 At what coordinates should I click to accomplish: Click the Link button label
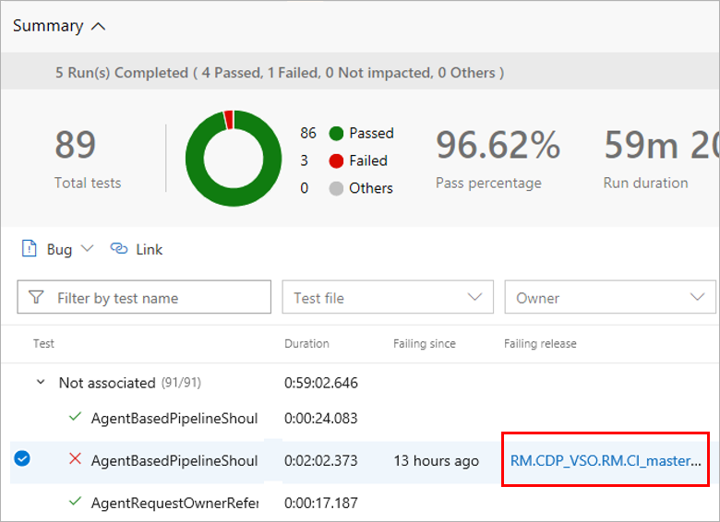click(x=149, y=250)
